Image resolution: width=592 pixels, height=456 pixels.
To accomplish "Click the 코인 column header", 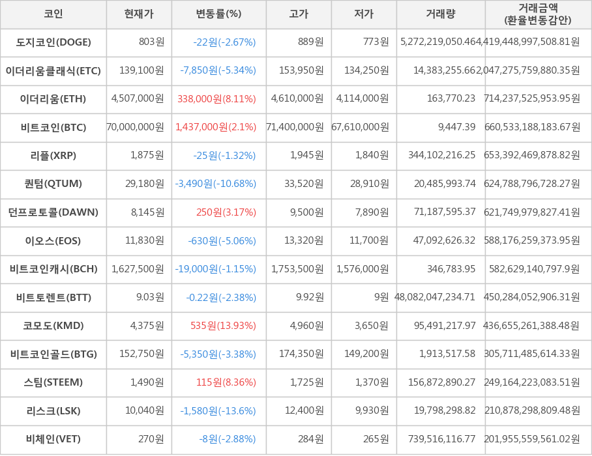I will (x=53, y=15).
